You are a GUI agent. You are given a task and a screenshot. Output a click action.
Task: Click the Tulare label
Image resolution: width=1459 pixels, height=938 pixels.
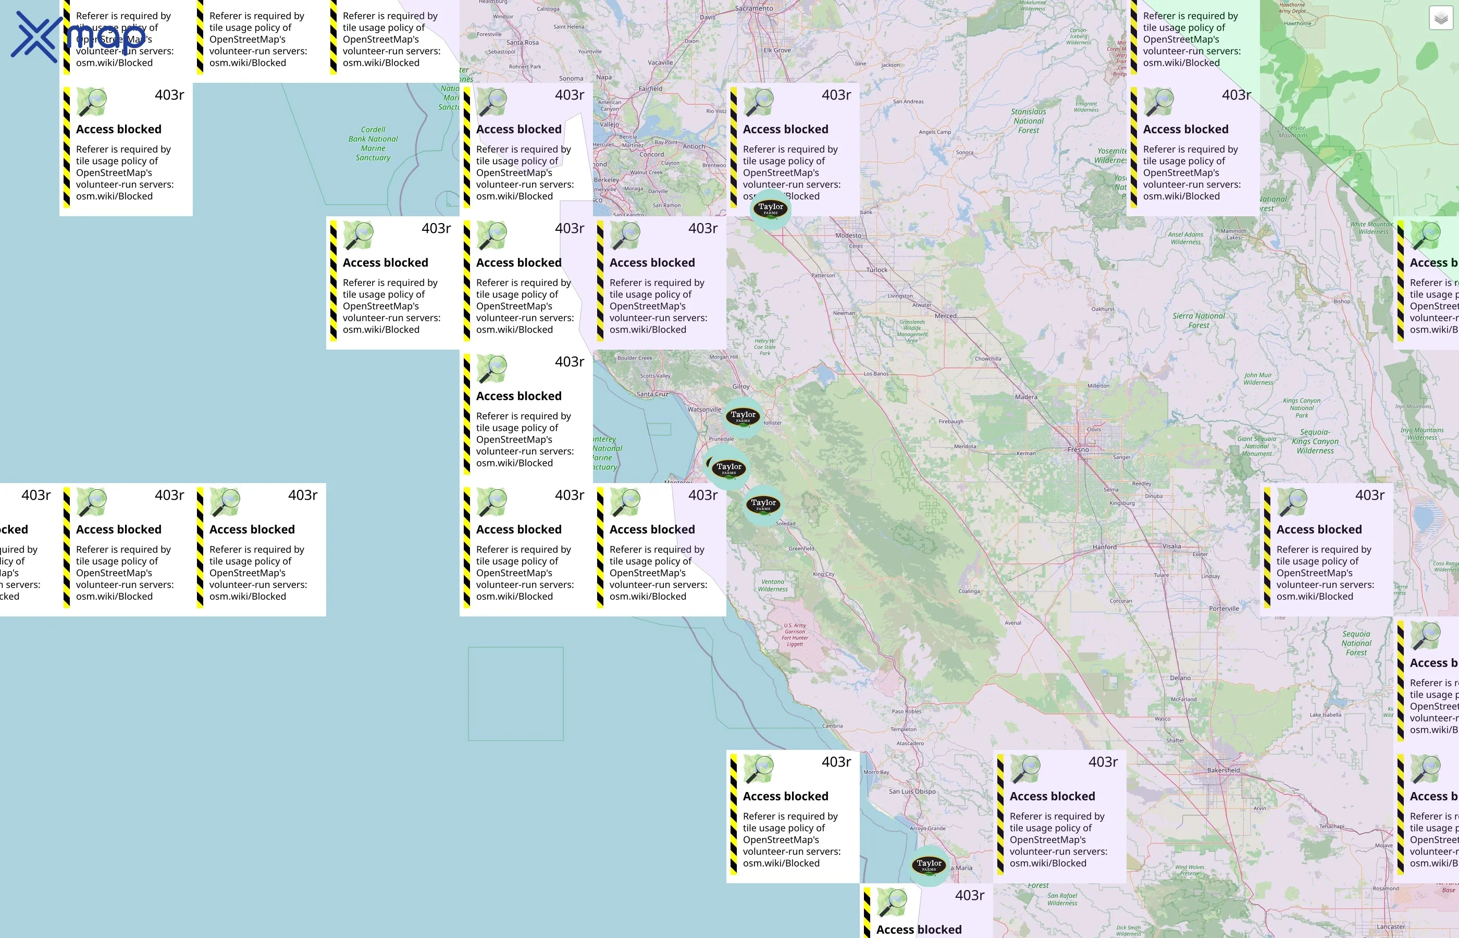pyautogui.click(x=1161, y=575)
